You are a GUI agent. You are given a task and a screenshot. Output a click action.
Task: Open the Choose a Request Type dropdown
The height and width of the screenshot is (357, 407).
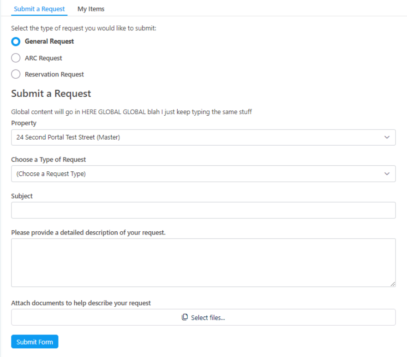203,174
